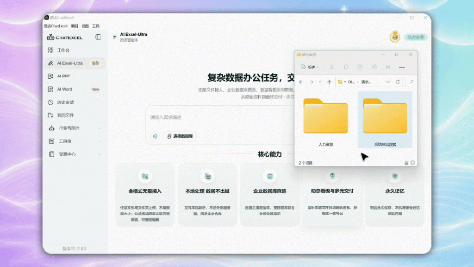Open the 工具 menu
474x267 pixels.
tap(96, 26)
